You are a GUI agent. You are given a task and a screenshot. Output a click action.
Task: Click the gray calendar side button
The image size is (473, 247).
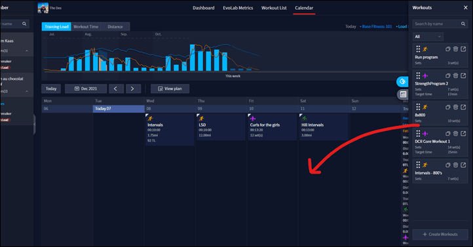(x=403, y=94)
